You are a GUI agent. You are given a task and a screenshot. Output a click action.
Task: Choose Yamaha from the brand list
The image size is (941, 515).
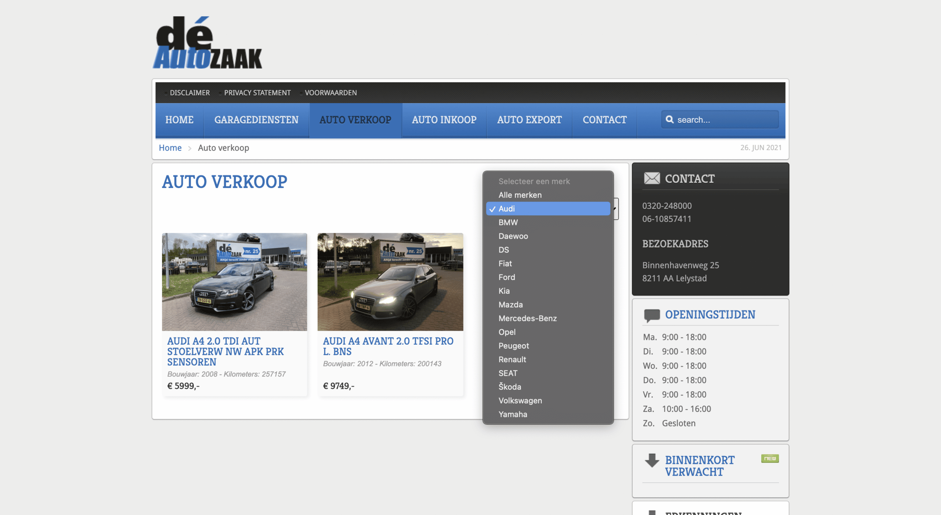pyautogui.click(x=548, y=414)
